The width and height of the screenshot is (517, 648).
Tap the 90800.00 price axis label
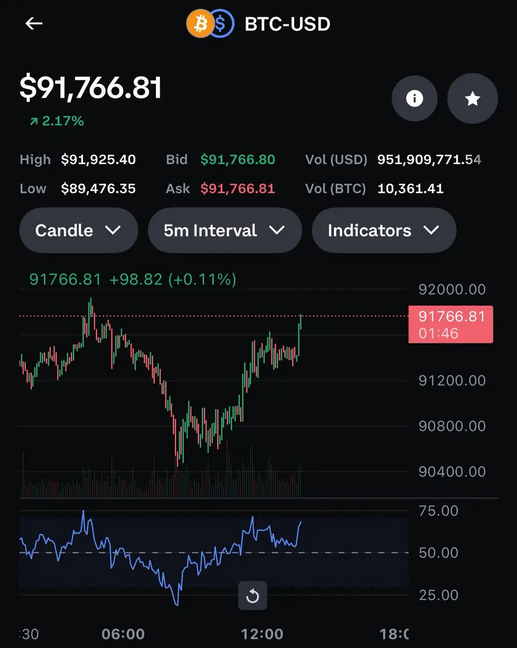click(x=452, y=426)
